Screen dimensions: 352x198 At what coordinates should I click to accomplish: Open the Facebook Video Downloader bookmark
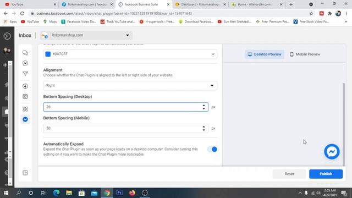point(79,21)
